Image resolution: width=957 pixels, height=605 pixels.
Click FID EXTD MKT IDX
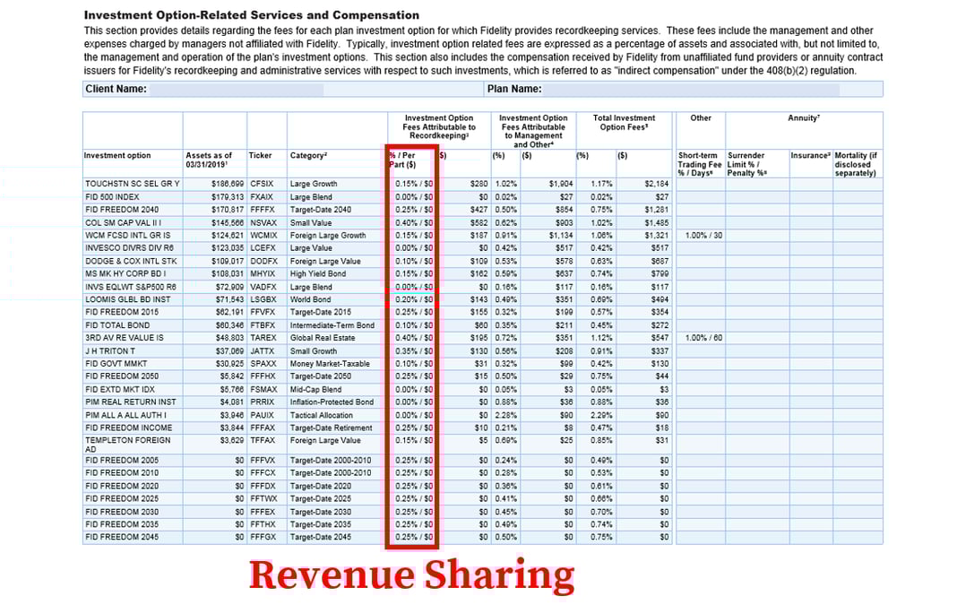coord(120,390)
